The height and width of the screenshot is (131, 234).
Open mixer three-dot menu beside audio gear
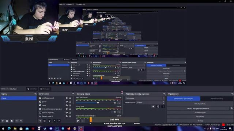[x=83, y=121]
